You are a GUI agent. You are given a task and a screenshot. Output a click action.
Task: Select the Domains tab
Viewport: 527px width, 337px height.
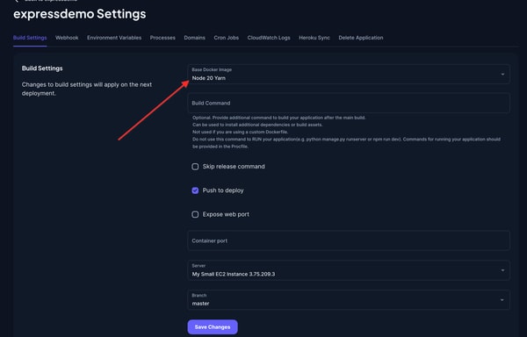[x=195, y=38]
